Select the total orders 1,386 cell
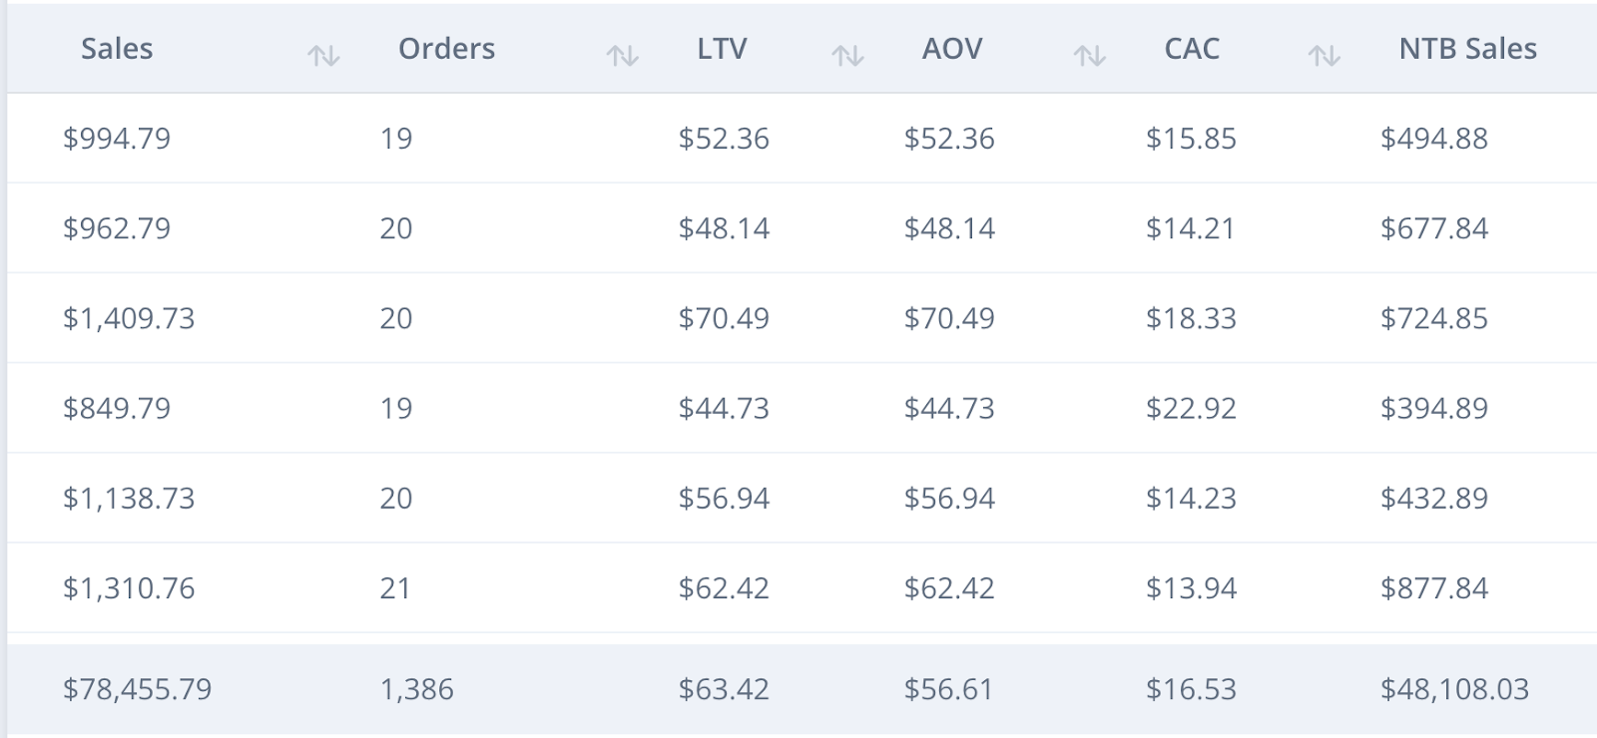The height and width of the screenshot is (738, 1597). click(x=416, y=689)
